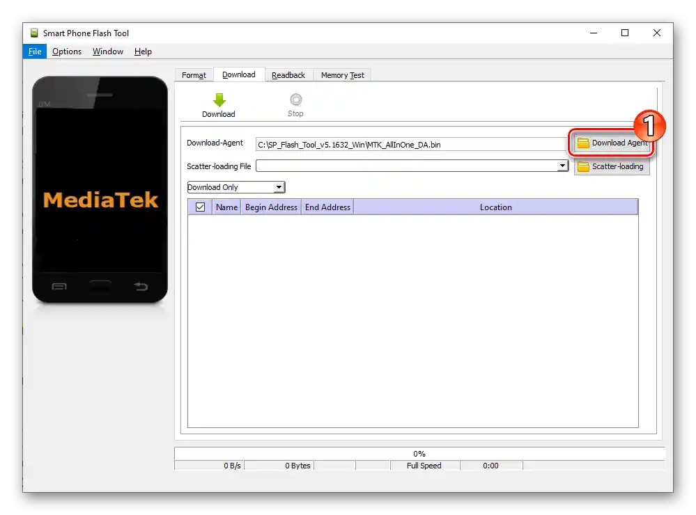Image resolution: width=696 pixels, height=515 pixels.
Task: Click the folder icon on Scatter-loading button
Action: [583, 166]
